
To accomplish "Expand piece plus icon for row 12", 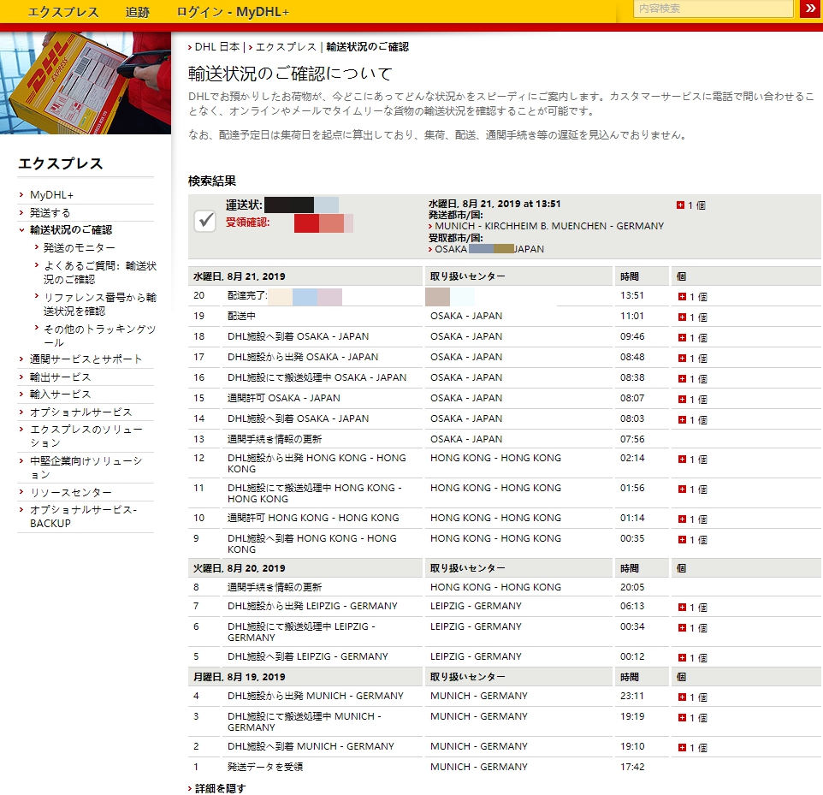I will pyautogui.click(x=682, y=459).
